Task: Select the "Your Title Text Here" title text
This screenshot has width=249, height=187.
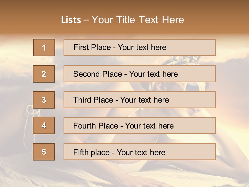Action: [x=138, y=20]
